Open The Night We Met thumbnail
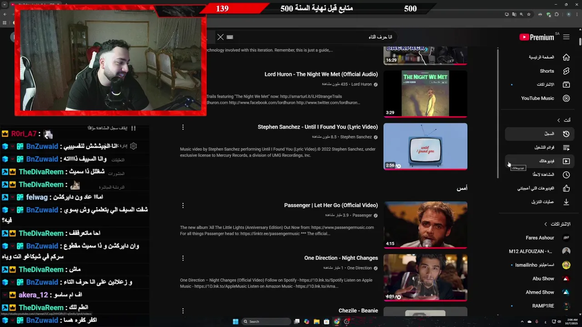The image size is (582, 327). [425, 94]
